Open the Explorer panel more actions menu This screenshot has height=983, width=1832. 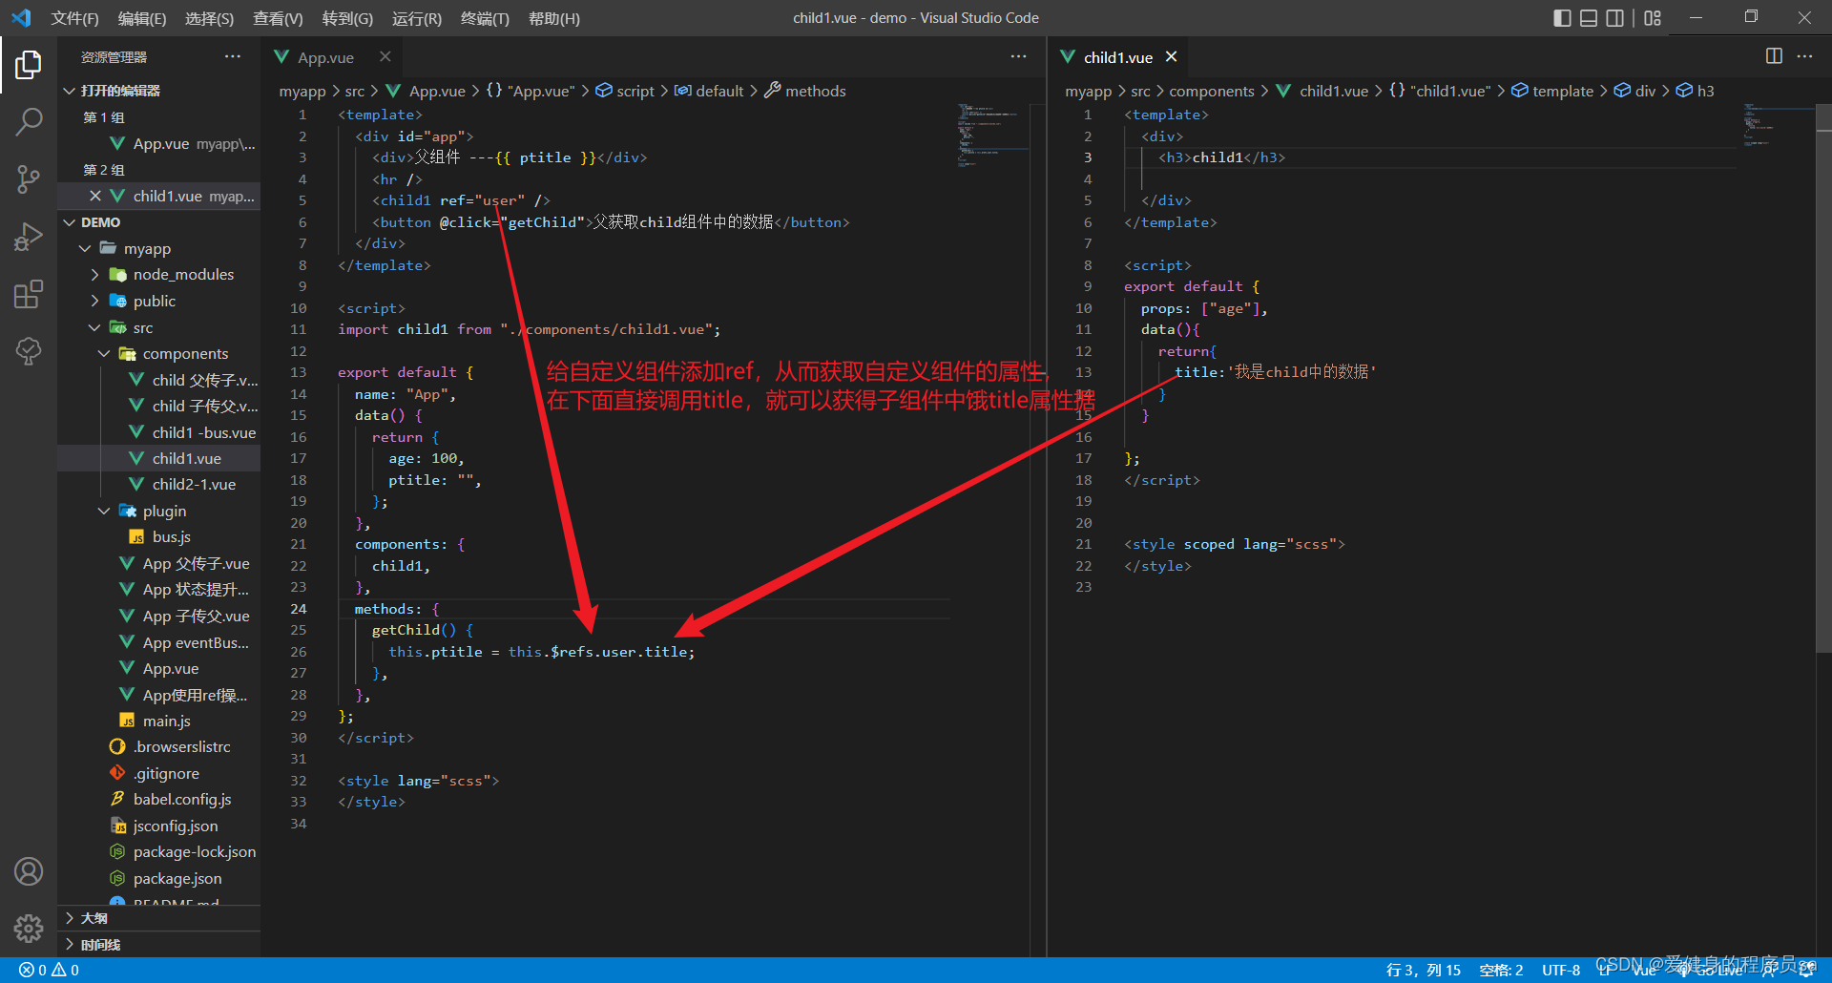coord(233,56)
